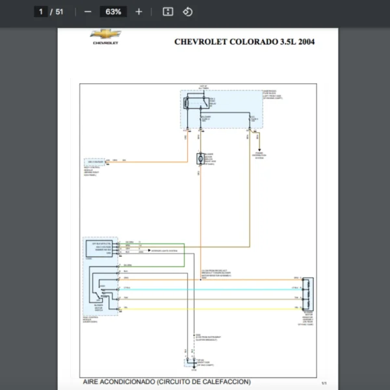The image size is (390, 390).
Task: Click the 1/1 page label on the diagram
Action: click(x=323, y=383)
